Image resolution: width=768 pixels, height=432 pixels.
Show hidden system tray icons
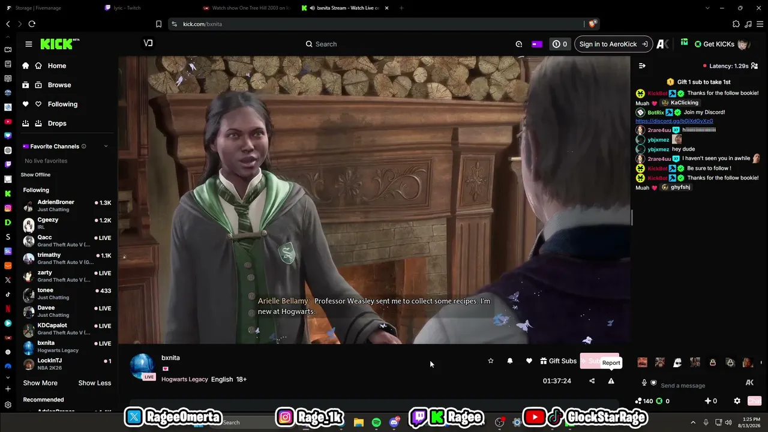(x=693, y=422)
